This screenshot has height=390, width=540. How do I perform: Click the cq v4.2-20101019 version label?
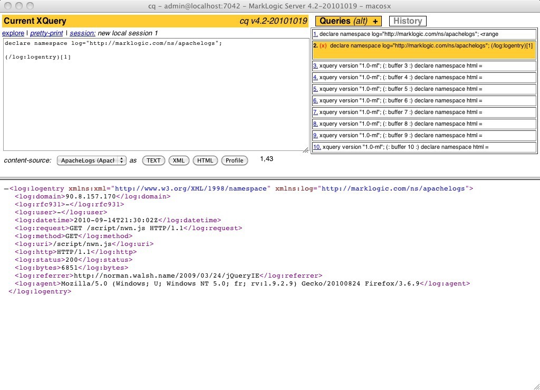point(274,21)
